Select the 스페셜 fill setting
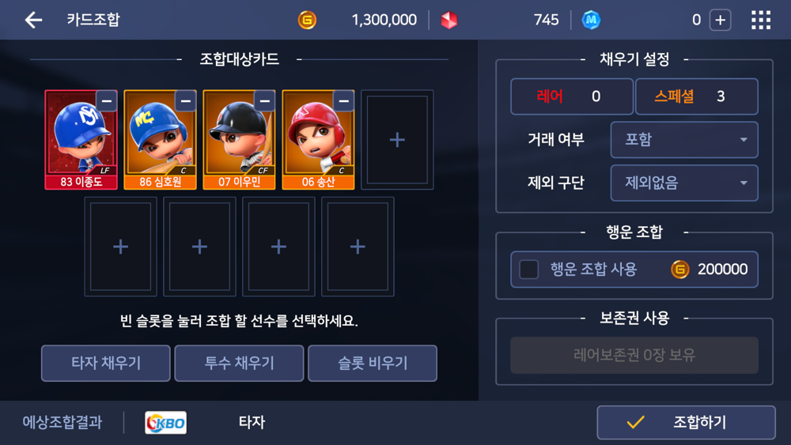 [697, 96]
